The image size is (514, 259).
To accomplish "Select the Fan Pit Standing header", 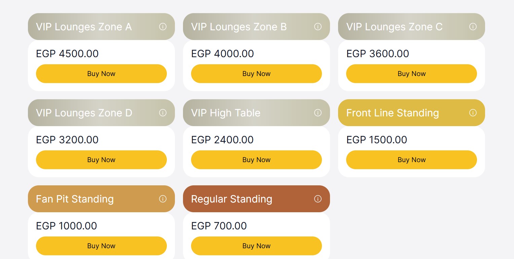I will coord(75,199).
